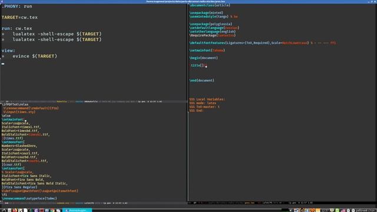This screenshot has height=212, width=377.
Task: Click '\usepackage{minted}' line
Action: tap(206, 13)
